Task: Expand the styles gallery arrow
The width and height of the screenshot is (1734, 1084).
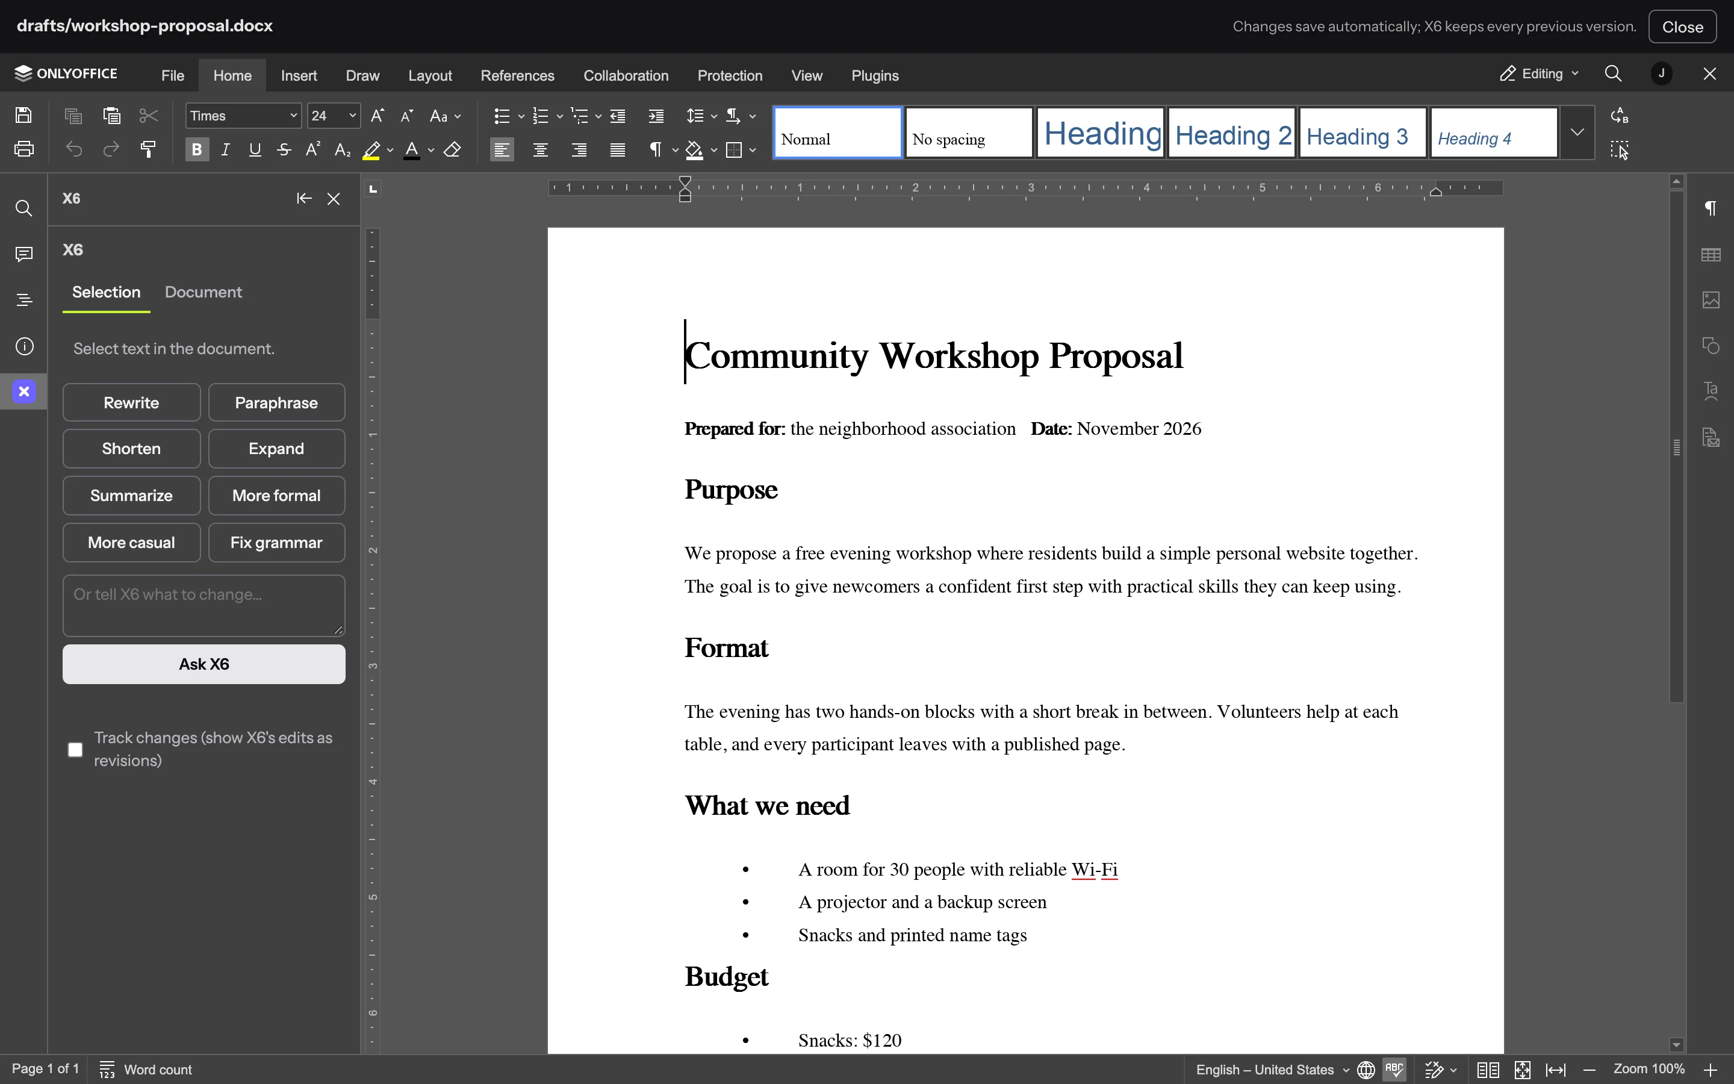Action: [1577, 132]
